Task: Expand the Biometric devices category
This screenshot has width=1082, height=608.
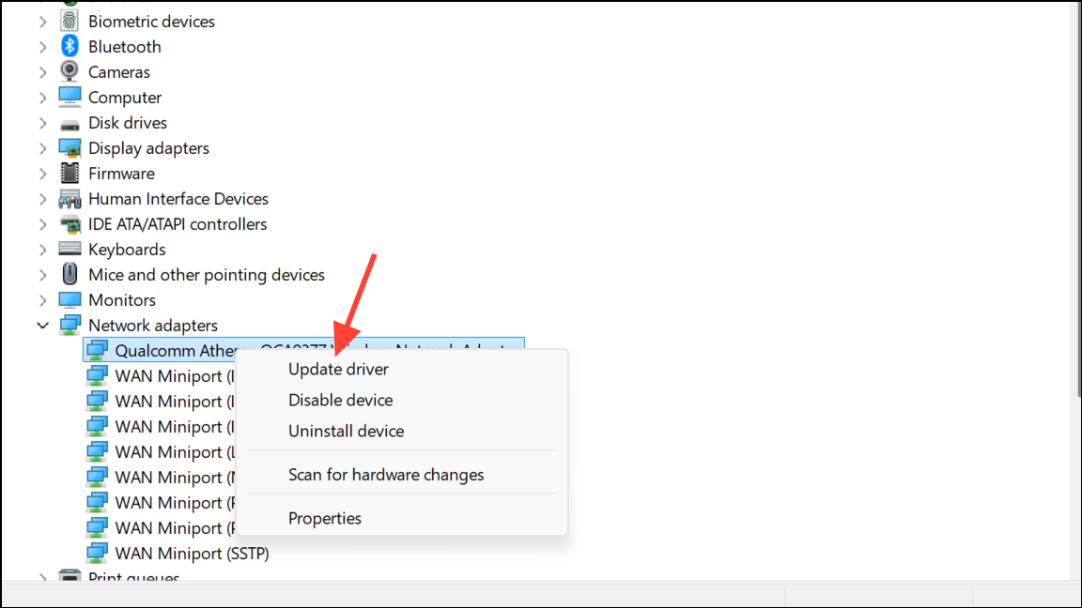Action: 42,22
